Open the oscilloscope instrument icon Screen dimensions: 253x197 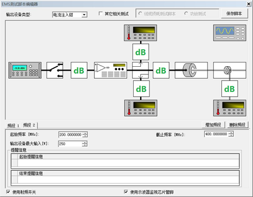click(229, 33)
